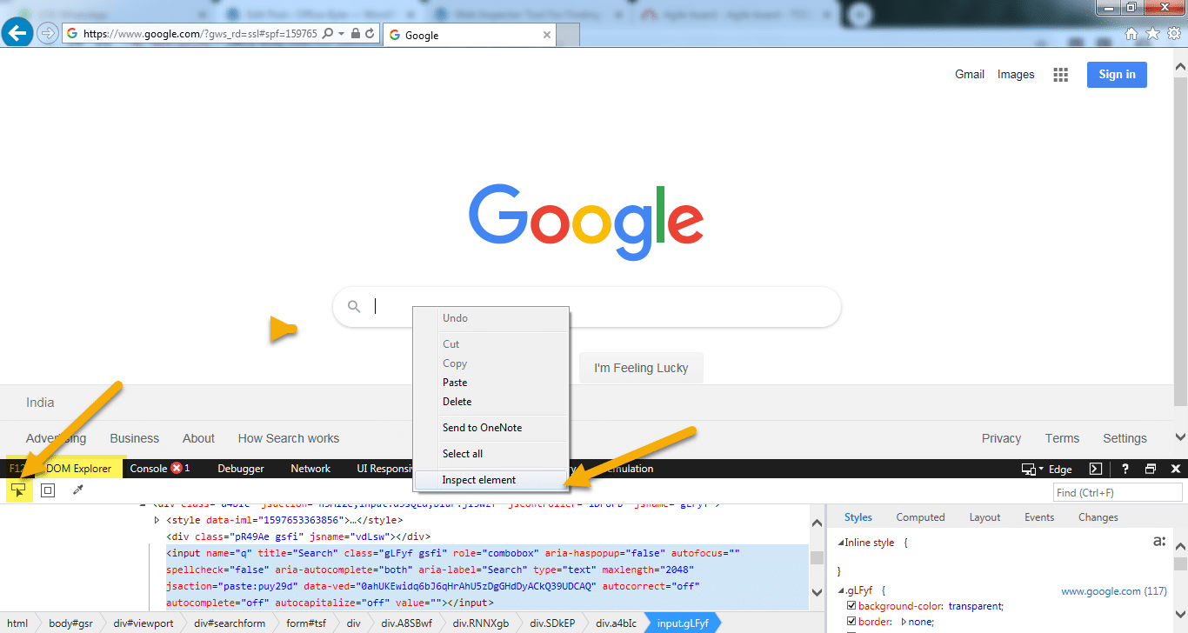Collapse the .gLFyf style rule

[x=840, y=590]
